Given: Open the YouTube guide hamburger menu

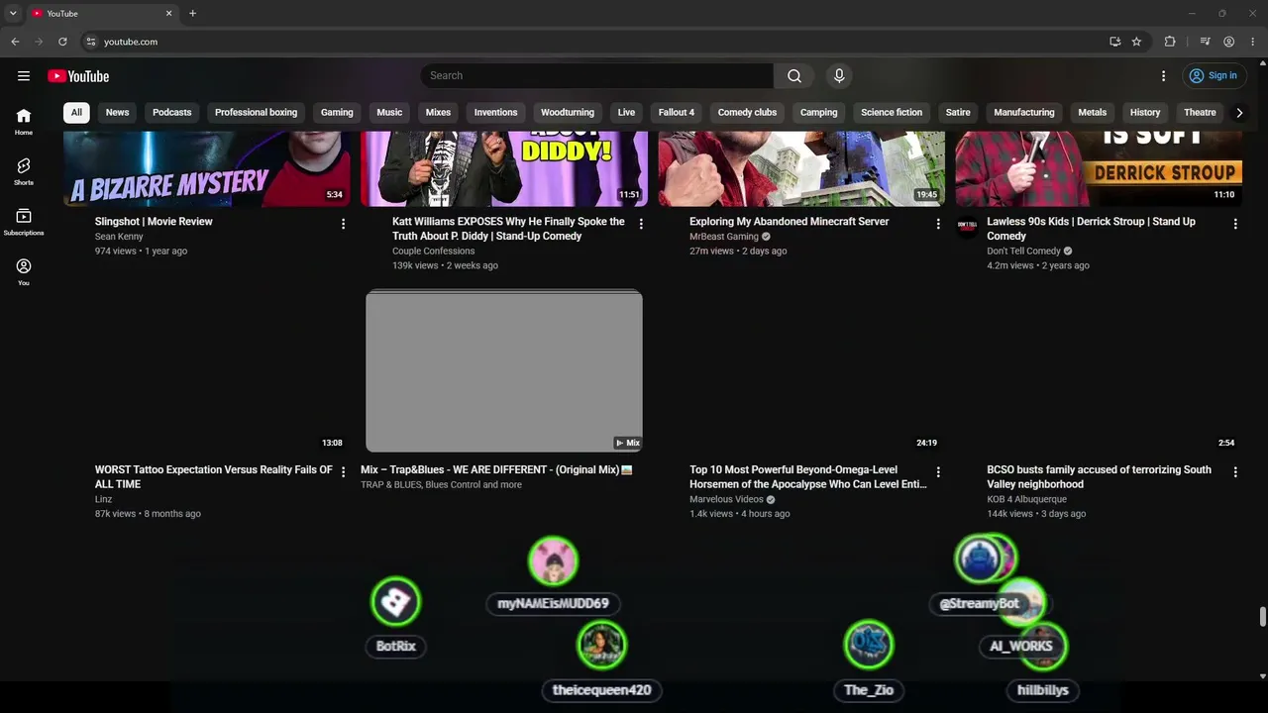Looking at the screenshot, I should [24, 76].
